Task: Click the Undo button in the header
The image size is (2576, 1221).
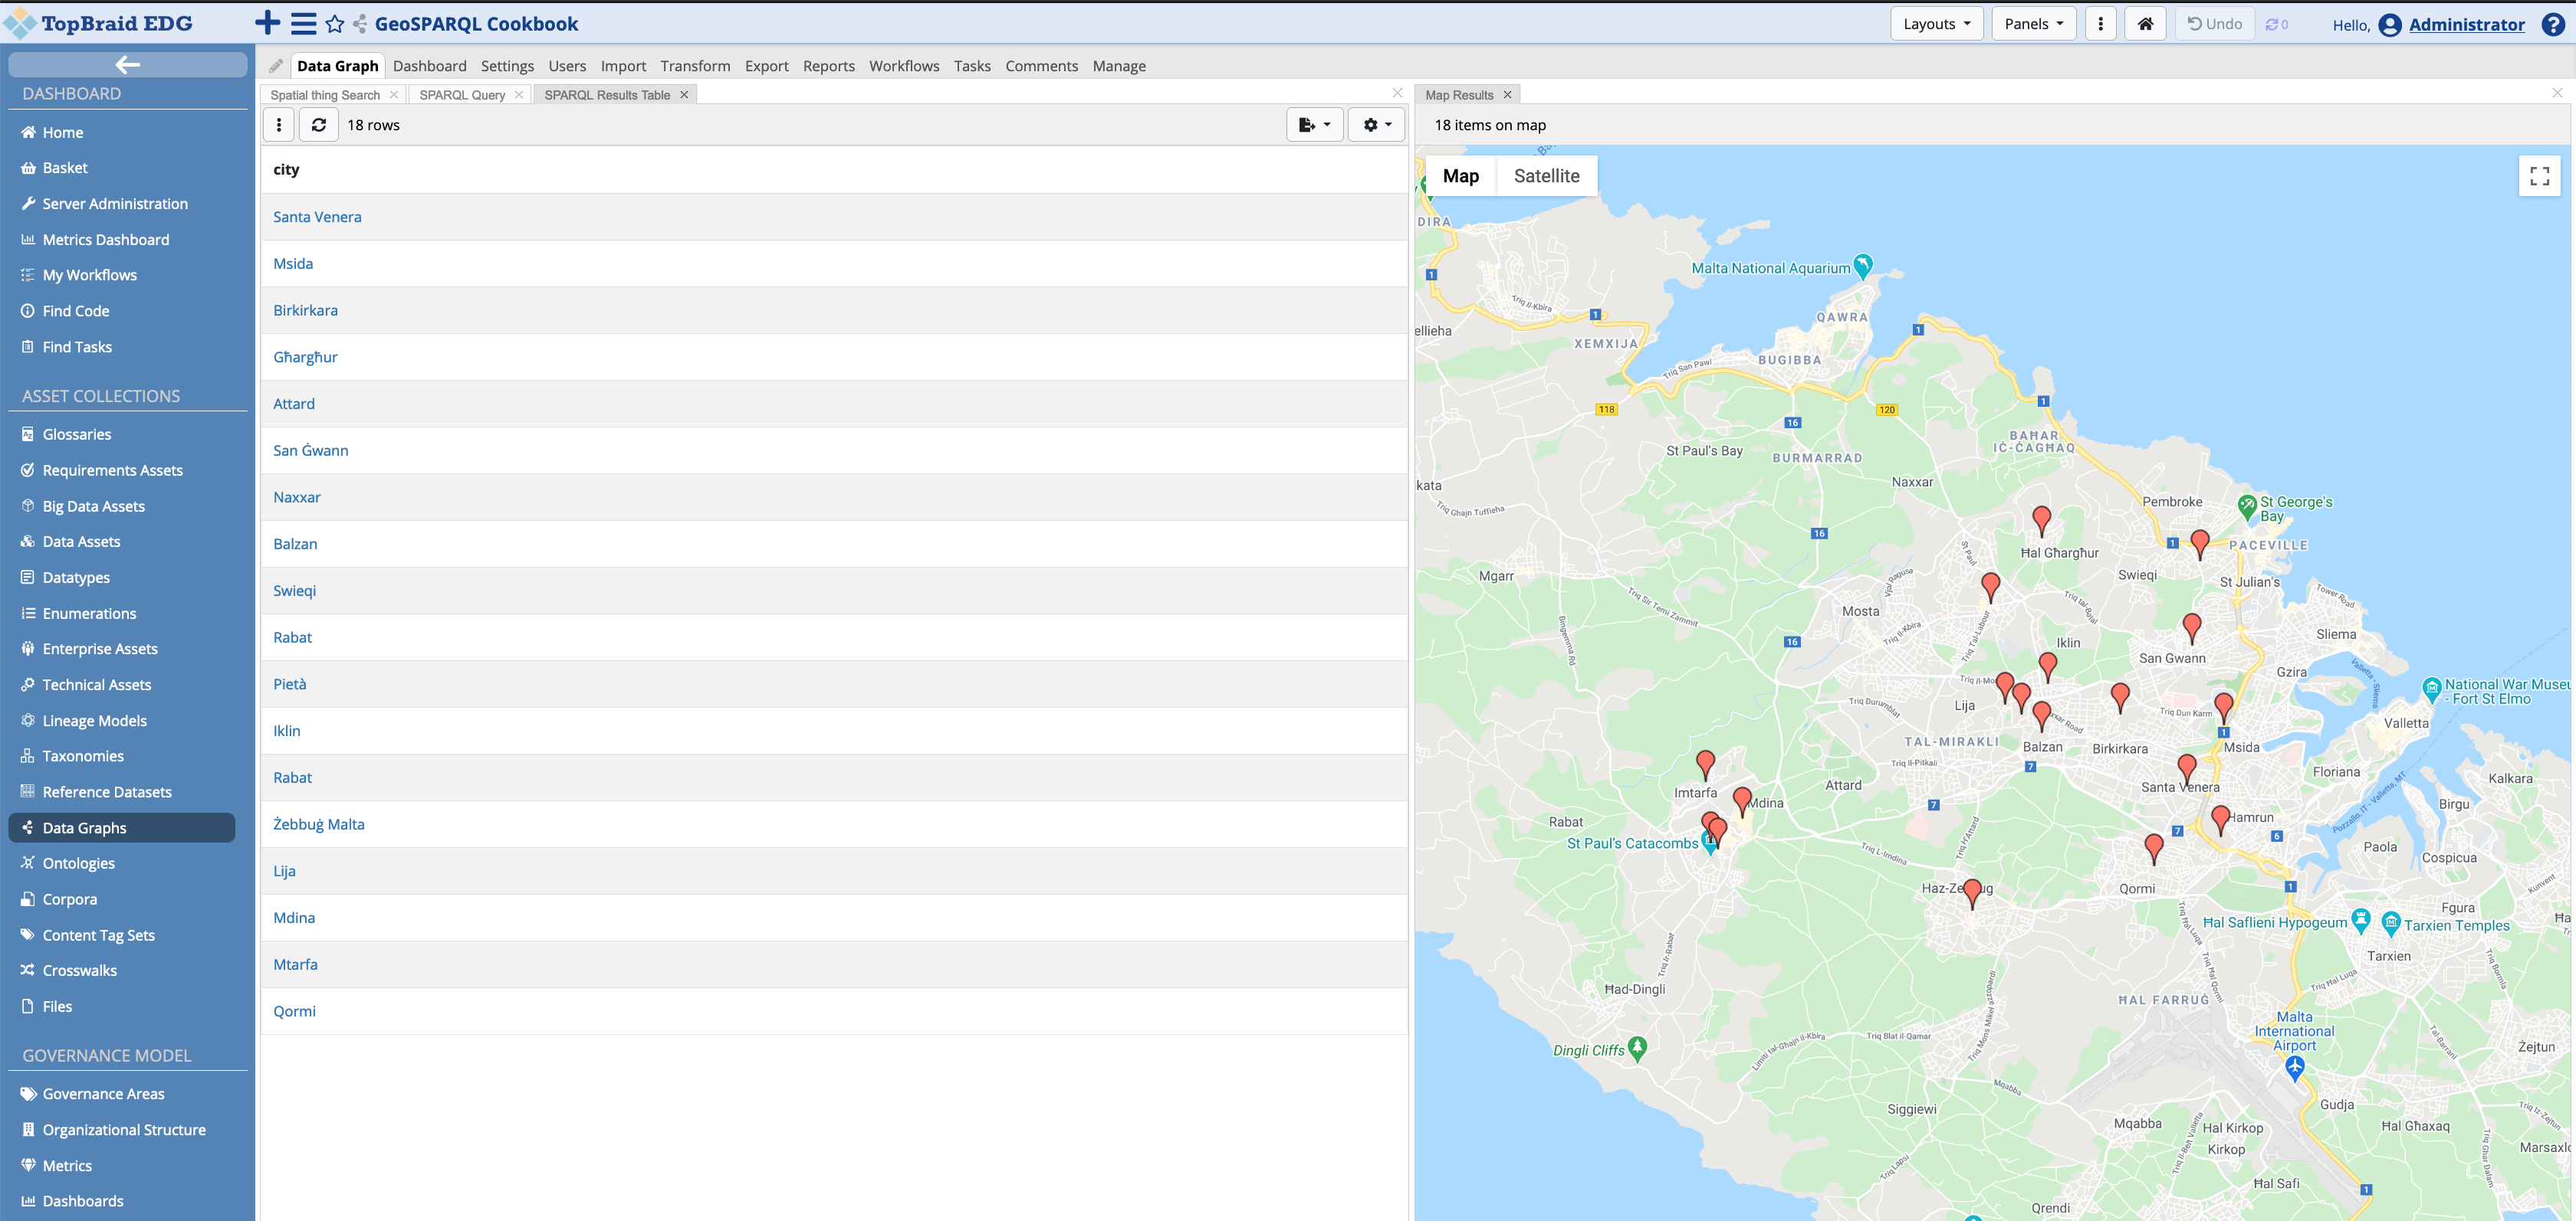Action: (2213, 23)
